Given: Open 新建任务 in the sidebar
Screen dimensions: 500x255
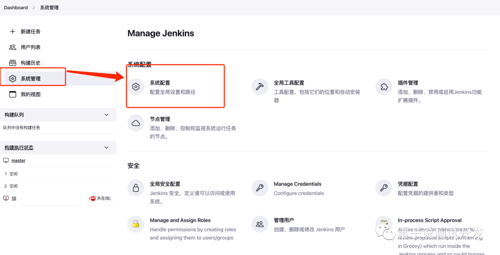Looking at the screenshot, I should pyautogui.click(x=31, y=31).
